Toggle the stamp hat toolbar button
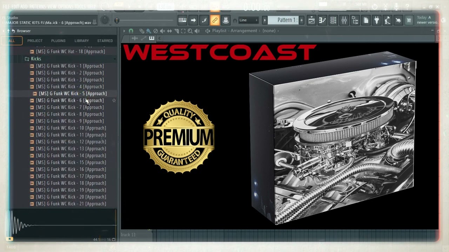This screenshot has width=449, height=252. coord(226,20)
